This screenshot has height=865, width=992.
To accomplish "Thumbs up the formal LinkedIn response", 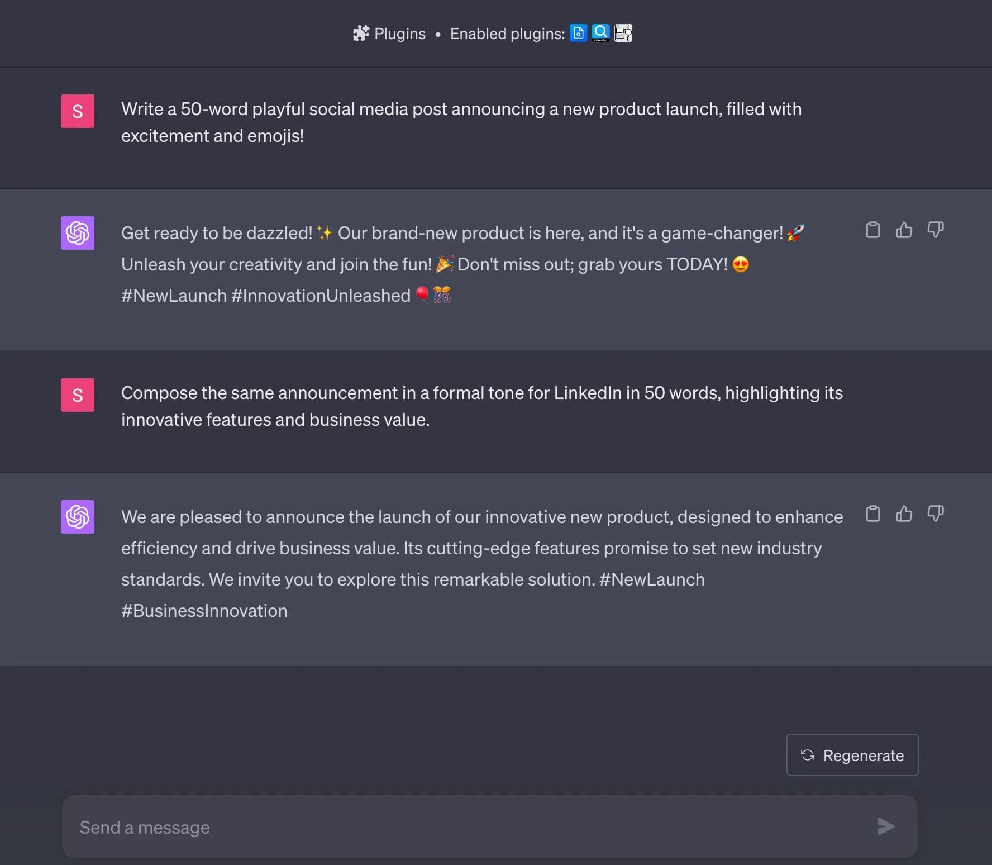I will click(904, 514).
